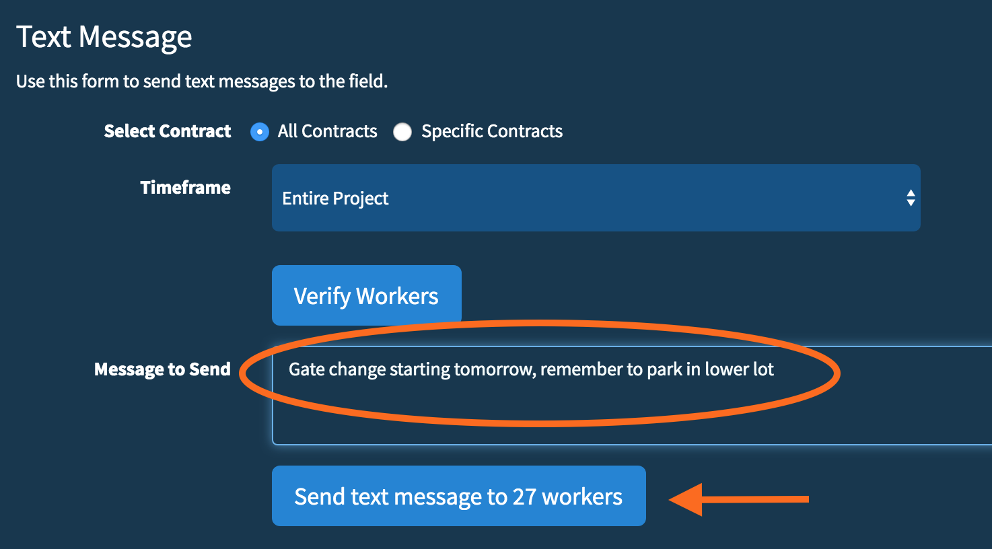Click the Verify Workers button

click(366, 295)
